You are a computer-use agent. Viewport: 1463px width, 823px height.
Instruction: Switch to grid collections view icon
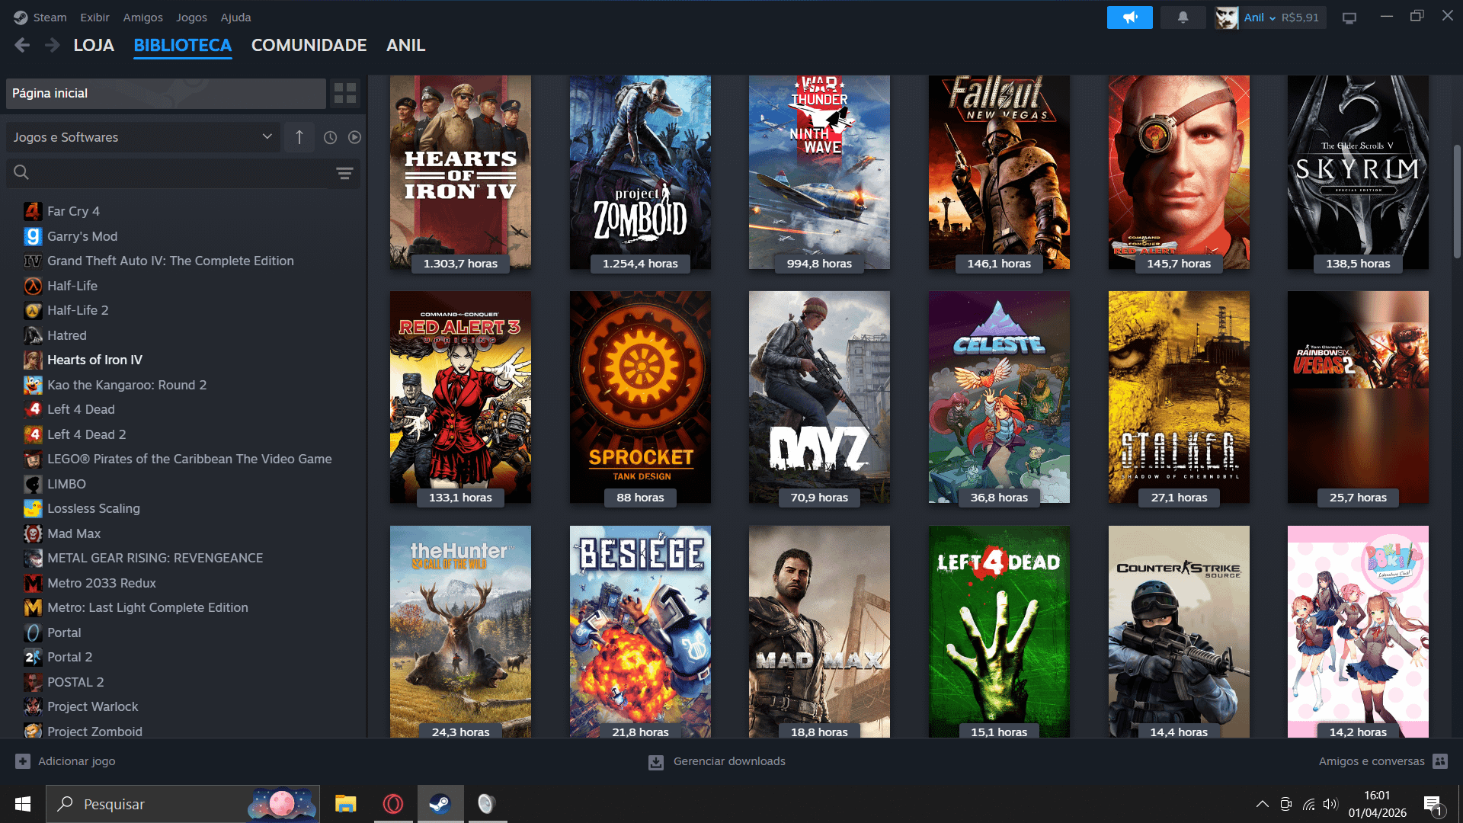click(x=345, y=93)
